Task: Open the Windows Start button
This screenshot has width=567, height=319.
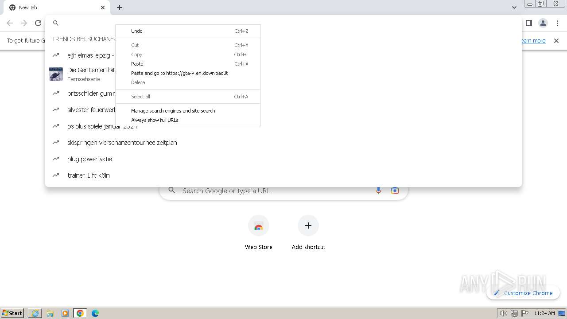Action: (x=12, y=313)
